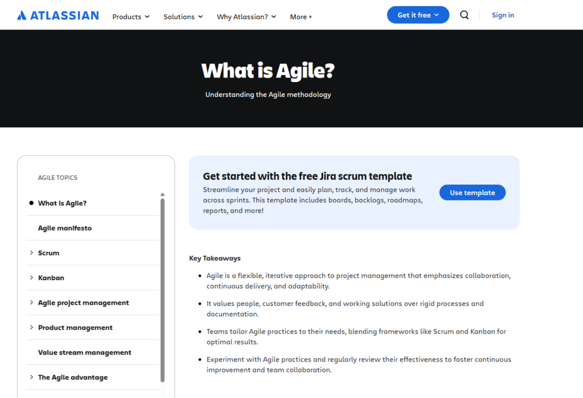Open the Product management link
Viewport: 583px width, 398px height.
(75, 328)
